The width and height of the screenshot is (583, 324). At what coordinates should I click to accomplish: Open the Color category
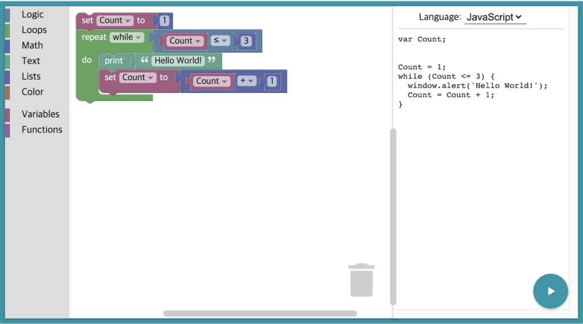click(x=32, y=92)
